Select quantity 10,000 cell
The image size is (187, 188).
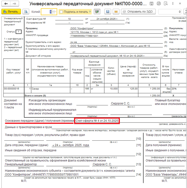pyautogui.click(x=111, y=90)
